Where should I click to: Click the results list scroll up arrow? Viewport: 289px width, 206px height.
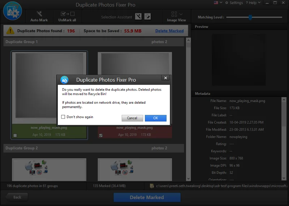pyautogui.click(x=188, y=40)
